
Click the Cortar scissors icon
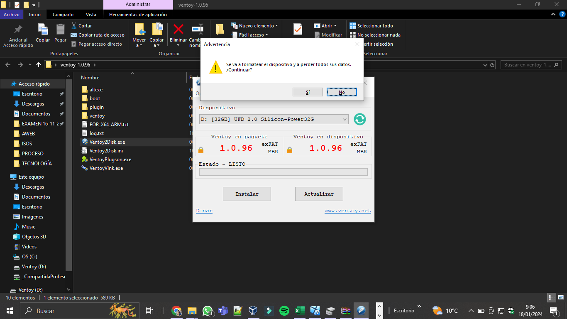(x=74, y=26)
